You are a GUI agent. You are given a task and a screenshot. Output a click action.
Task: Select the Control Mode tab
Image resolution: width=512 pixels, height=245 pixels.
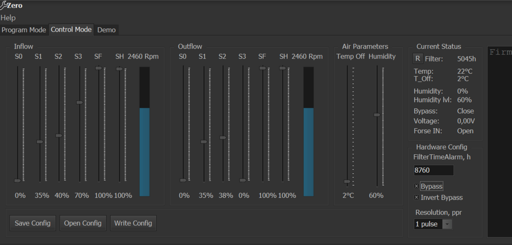71,30
